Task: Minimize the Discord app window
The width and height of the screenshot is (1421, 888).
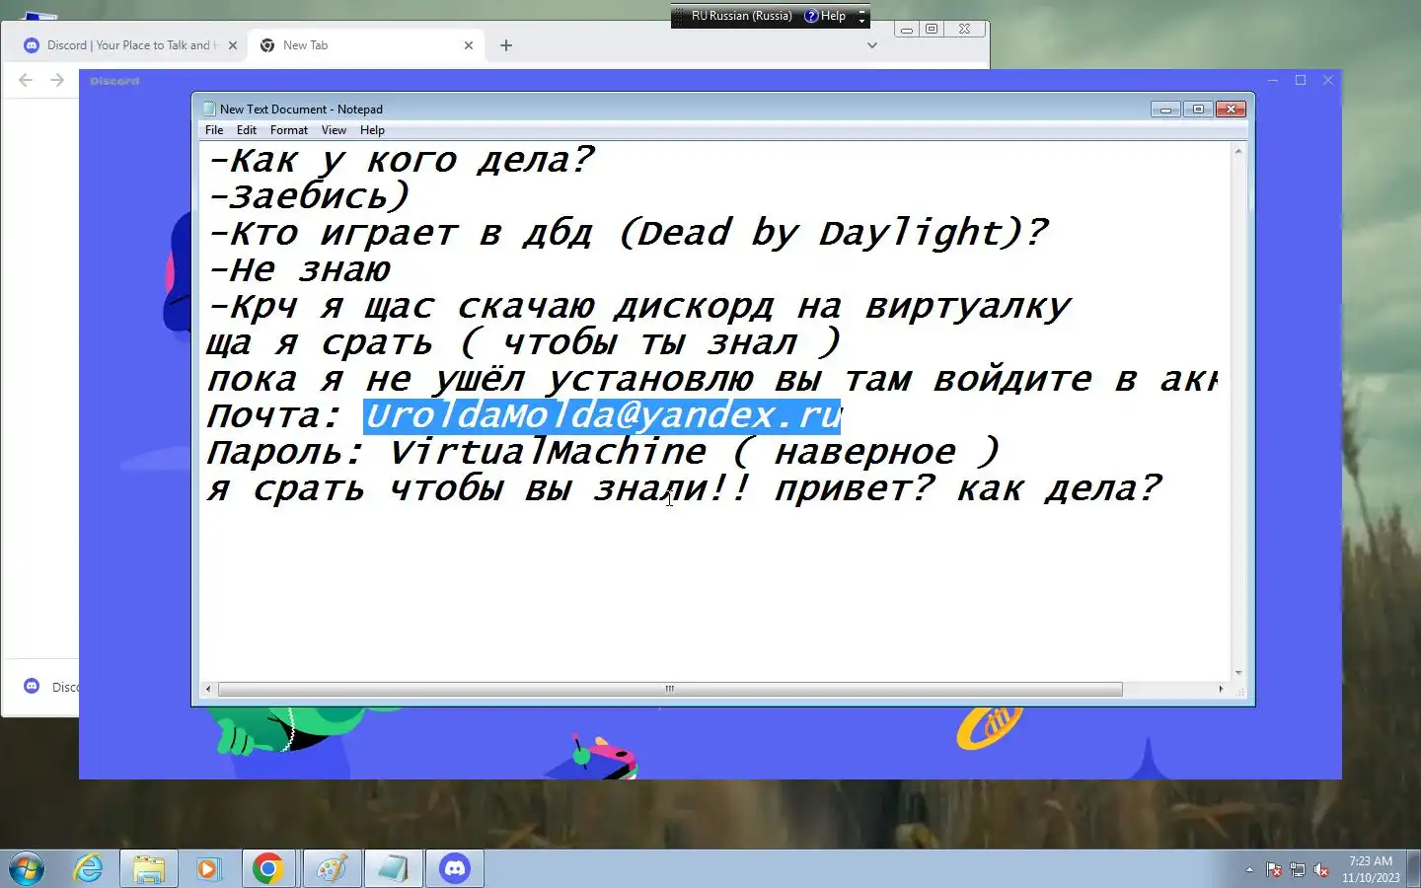Action: [x=1273, y=81]
